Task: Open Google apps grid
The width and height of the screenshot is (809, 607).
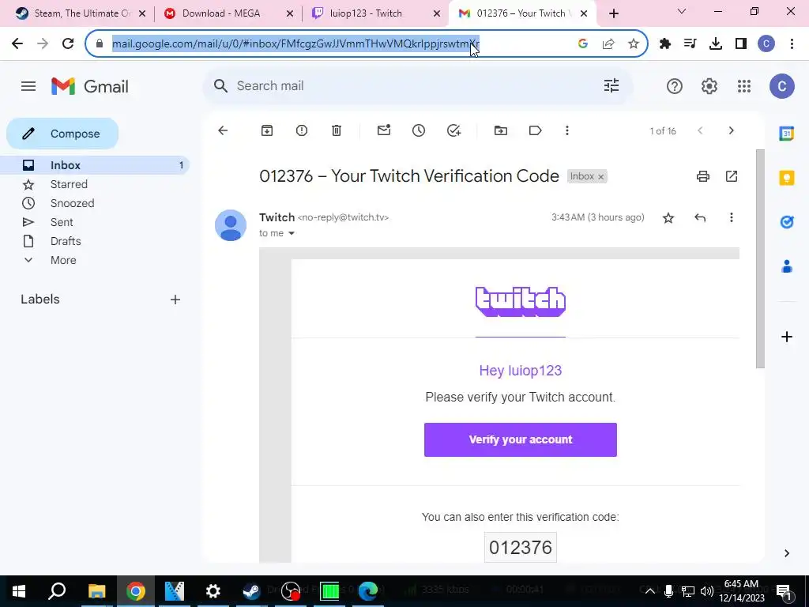Action: [744, 86]
